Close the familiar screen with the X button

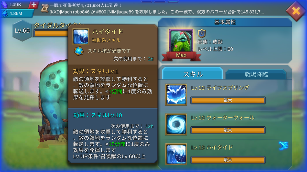coord(296,11)
